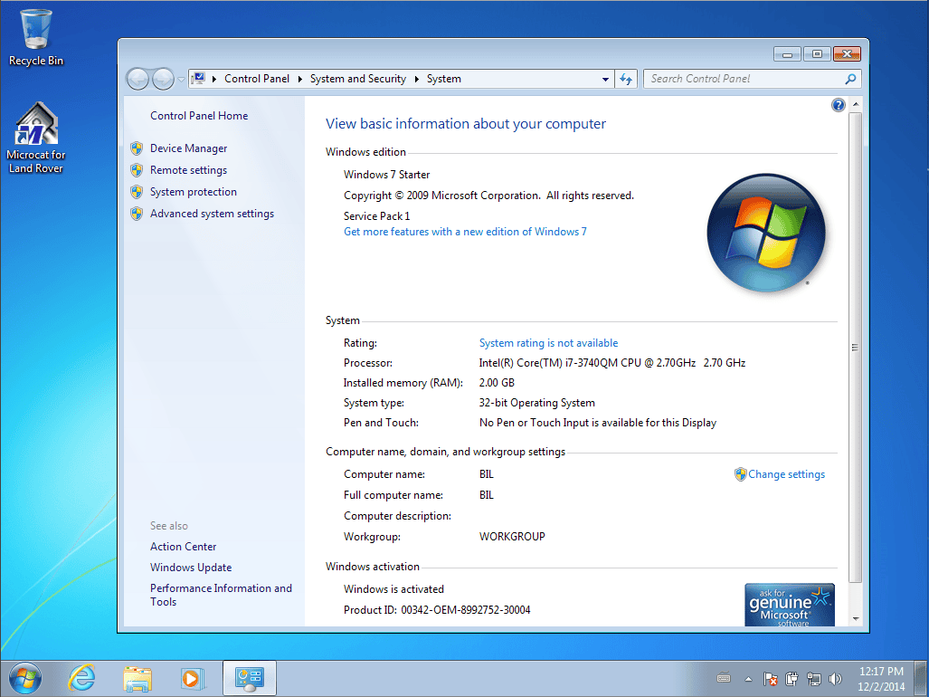Click Change settings link
This screenshot has width=929, height=697.
click(x=786, y=474)
